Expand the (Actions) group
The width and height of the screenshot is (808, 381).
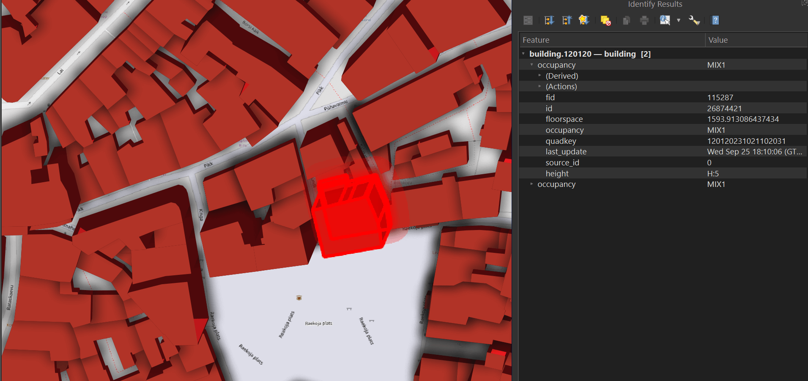540,86
